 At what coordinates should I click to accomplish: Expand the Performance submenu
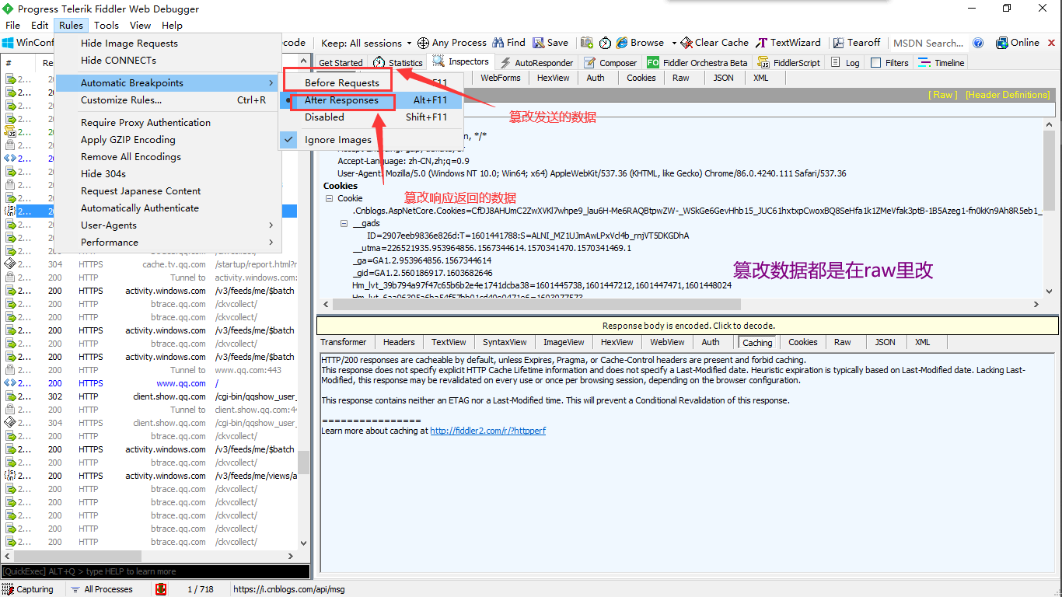point(166,243)
